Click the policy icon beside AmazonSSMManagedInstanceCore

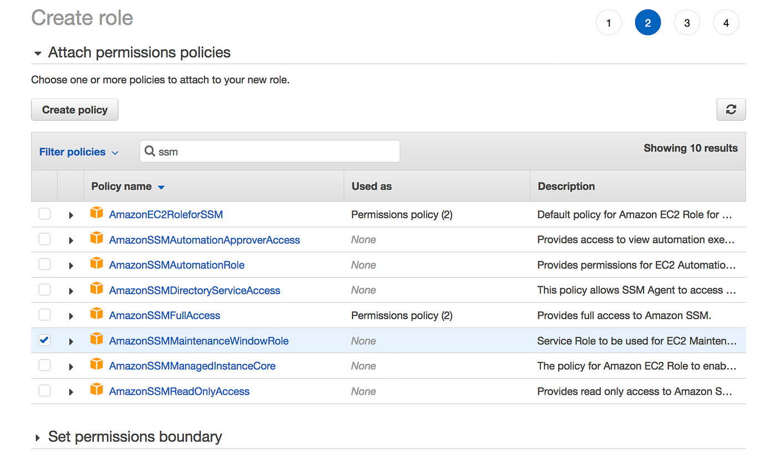tap(96, 365)
